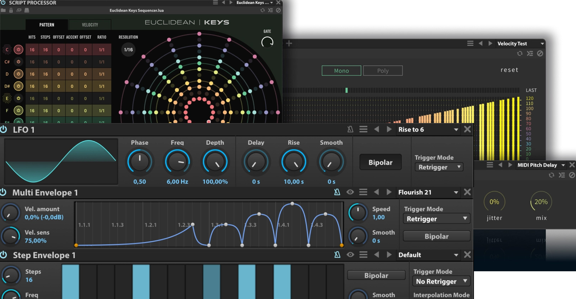576x299 pixels.
Task: Click the plus icon in Velocity Test panel
Action: pos(289,43)
